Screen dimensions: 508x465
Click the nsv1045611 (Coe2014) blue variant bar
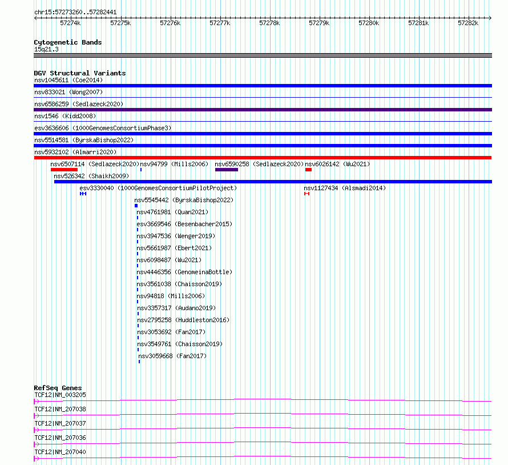pos(263,86)
